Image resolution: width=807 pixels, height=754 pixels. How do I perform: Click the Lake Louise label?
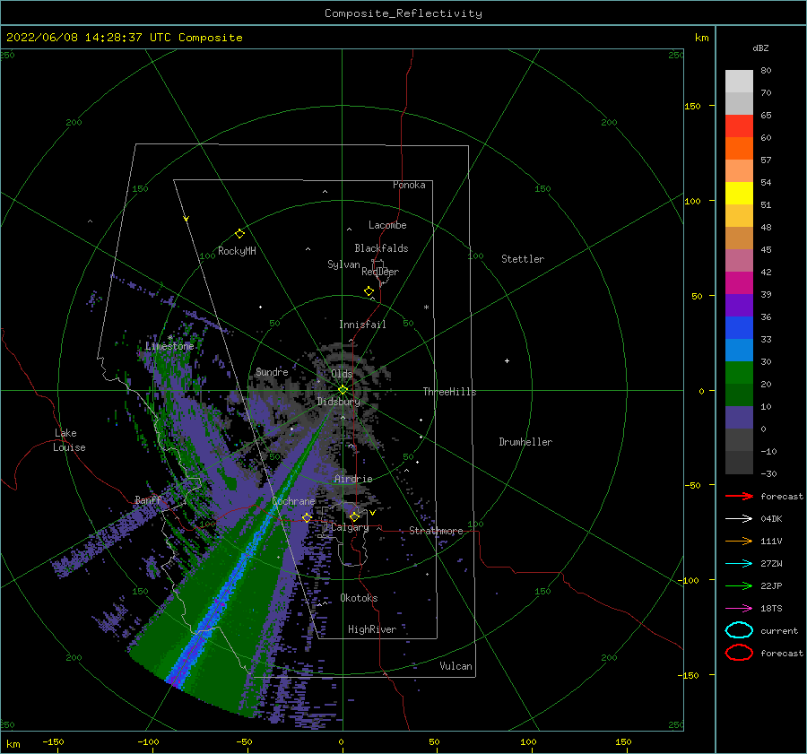coord(69,440)
